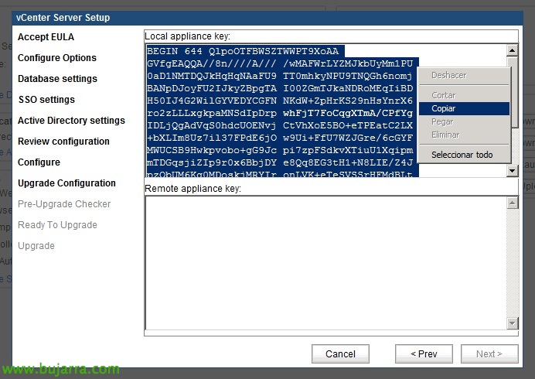Open the Configure step
The width and height of the screenshot is (535, 379).
tap(39, 162)
